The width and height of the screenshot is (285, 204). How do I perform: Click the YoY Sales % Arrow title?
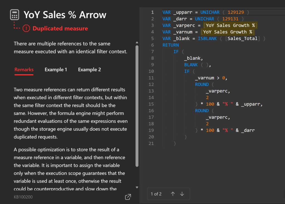click(x=65, y=15)
